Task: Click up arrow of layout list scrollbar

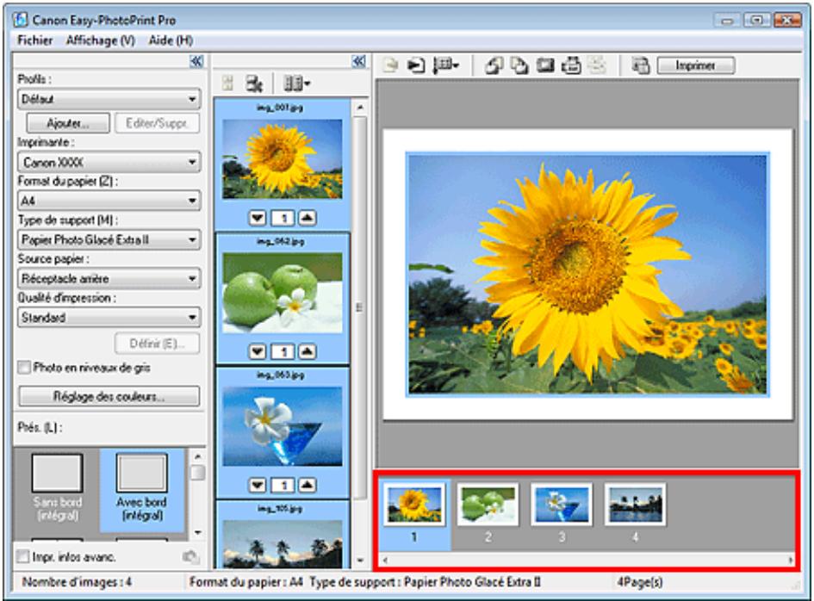Action: click(197, 456)
